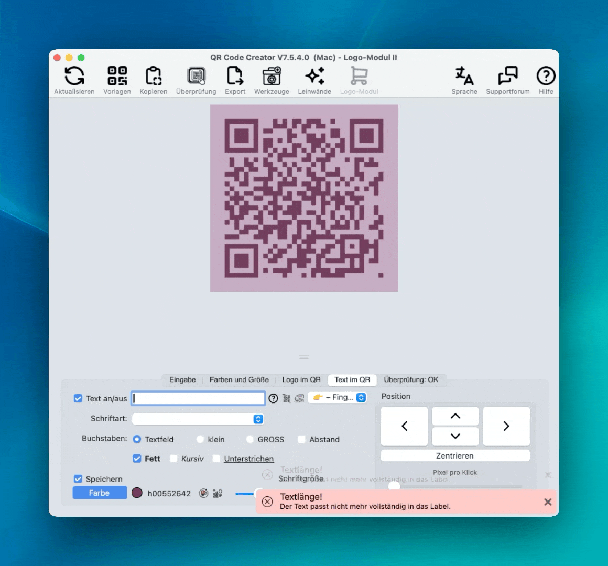Switch to the Farben und Größe tab
The height and width of the screenshot is (566, 608).
click(239, 380)
